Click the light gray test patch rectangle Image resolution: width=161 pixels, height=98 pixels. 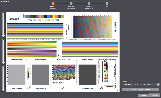pyautogui.click(x=17, y=75)
